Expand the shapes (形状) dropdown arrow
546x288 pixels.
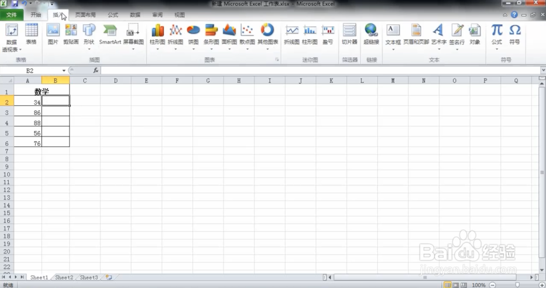(89, 49)
